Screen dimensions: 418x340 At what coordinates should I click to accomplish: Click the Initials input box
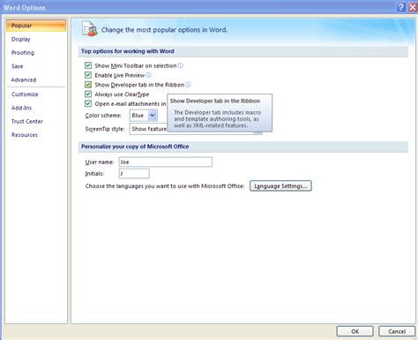pos(134,173)
